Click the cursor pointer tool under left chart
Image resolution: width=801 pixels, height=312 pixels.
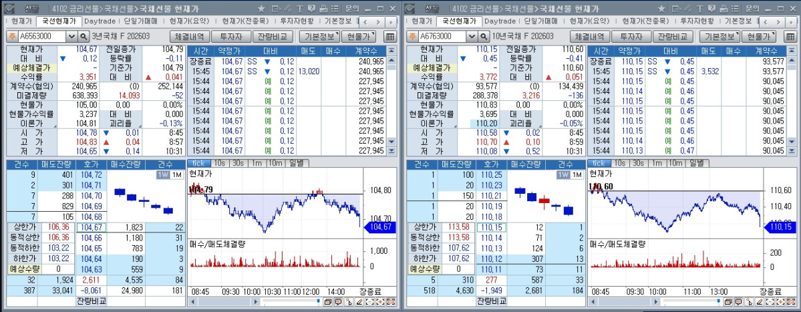coord(349,302)
